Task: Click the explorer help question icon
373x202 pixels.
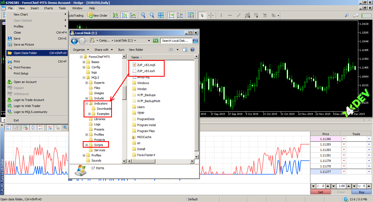Action: [193, 50]
